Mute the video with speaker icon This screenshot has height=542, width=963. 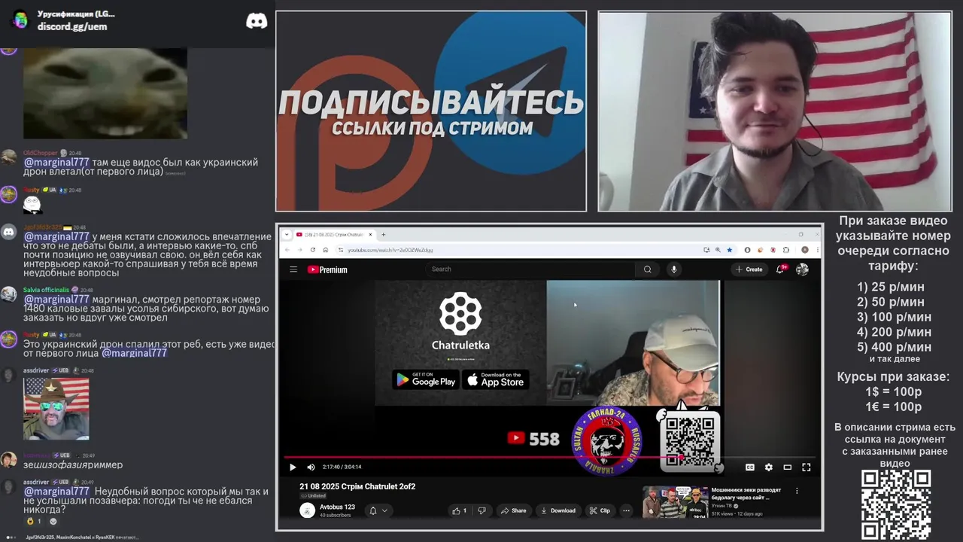point(311,467)
